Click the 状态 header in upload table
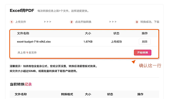This screenshot has width=176, height=99. 116,33
